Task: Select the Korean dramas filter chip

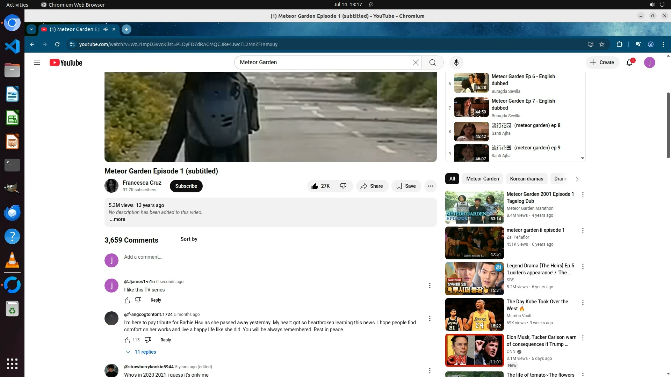Action: pos(526,179)
